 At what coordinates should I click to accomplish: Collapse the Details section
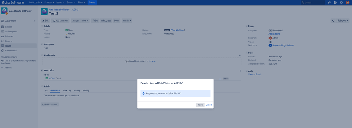pyautogui.click(x=42, y=26)
